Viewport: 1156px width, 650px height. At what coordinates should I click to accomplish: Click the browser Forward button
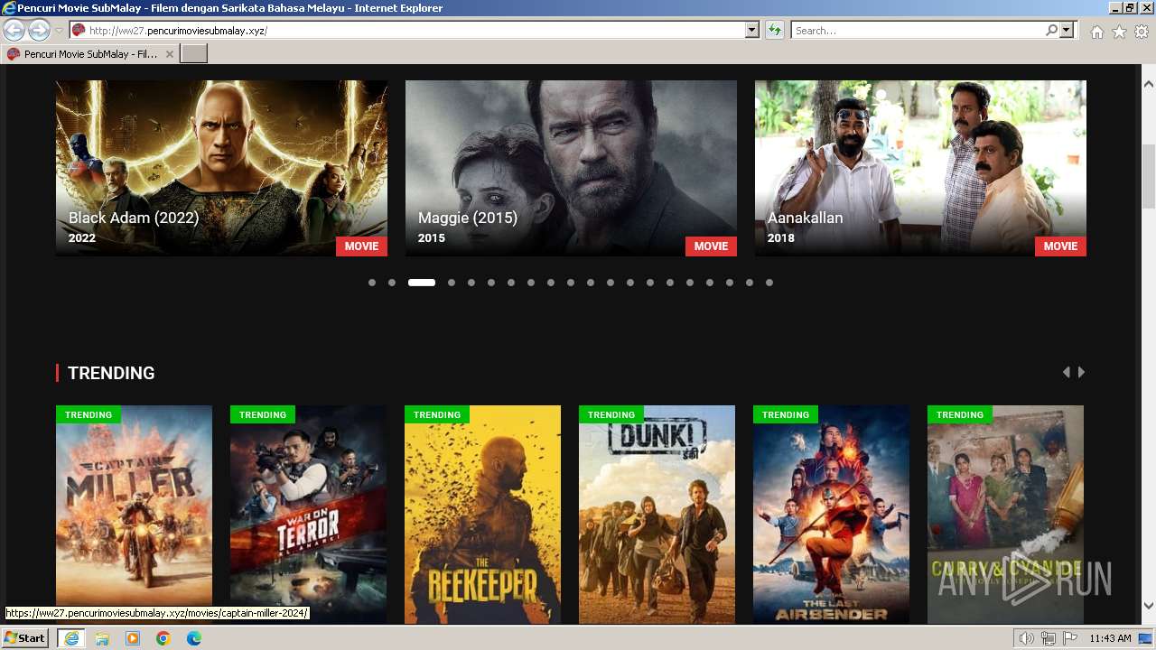click(39, 31)
